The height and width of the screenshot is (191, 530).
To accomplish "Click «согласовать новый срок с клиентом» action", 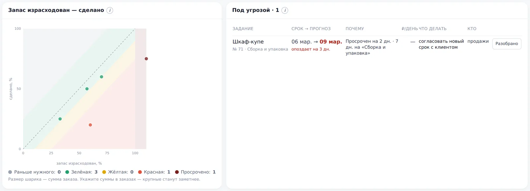I will (441, 44).
